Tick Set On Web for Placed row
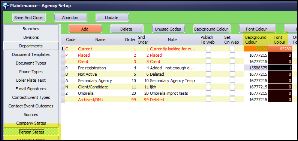 [x=232, y=55]
